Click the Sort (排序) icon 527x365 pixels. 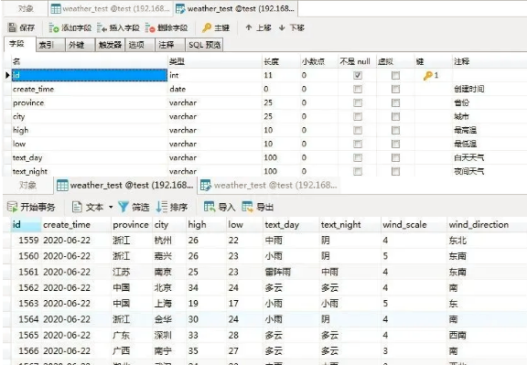[162, 207]
